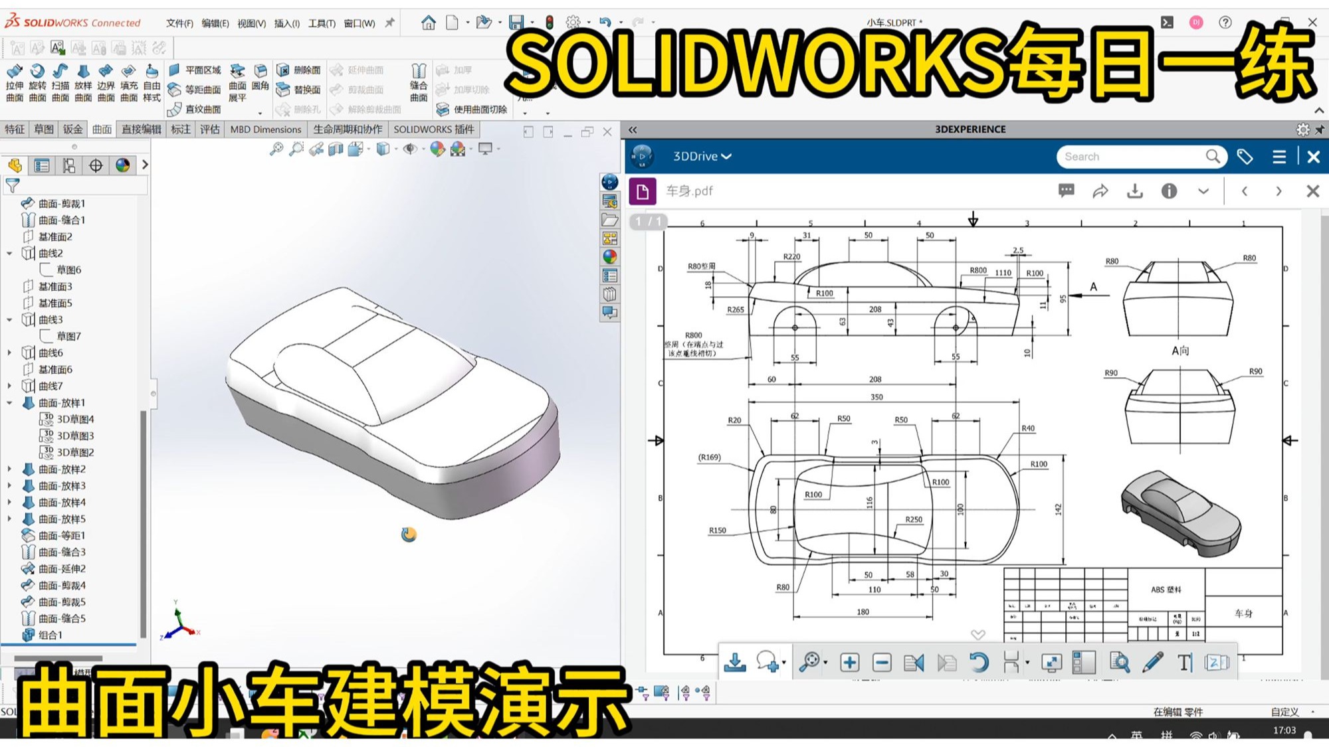Expand the 曲线7 tree node
Screen dimensions: 1329x747
[9, 386]
